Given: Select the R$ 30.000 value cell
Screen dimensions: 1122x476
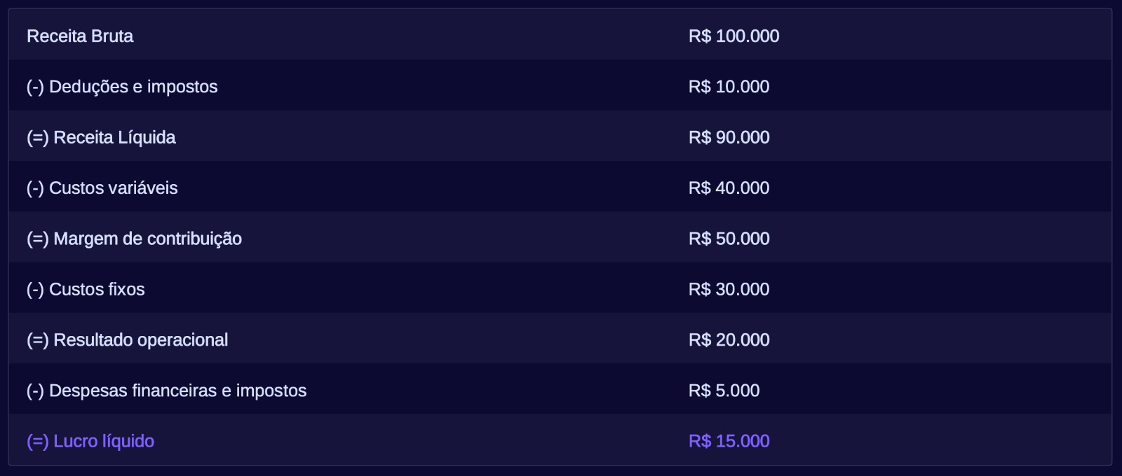Looking at the screenshot, I should point(729,290).
